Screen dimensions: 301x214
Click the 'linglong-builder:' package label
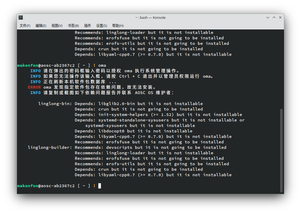pos(50,148)
